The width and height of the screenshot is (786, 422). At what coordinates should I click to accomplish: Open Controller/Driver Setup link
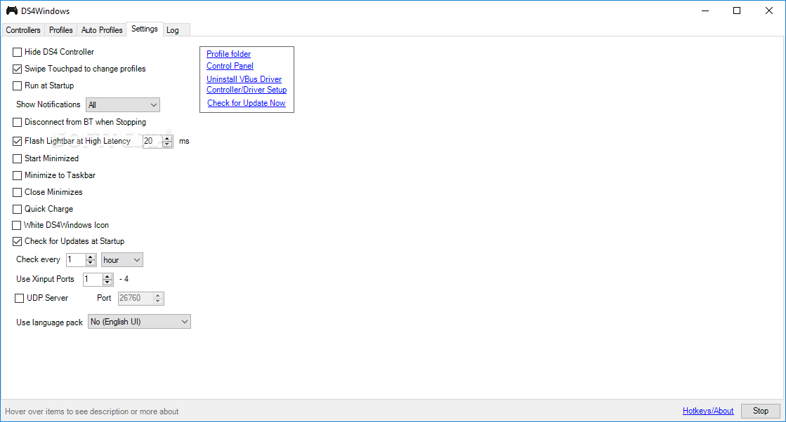(x=247, y=90)
